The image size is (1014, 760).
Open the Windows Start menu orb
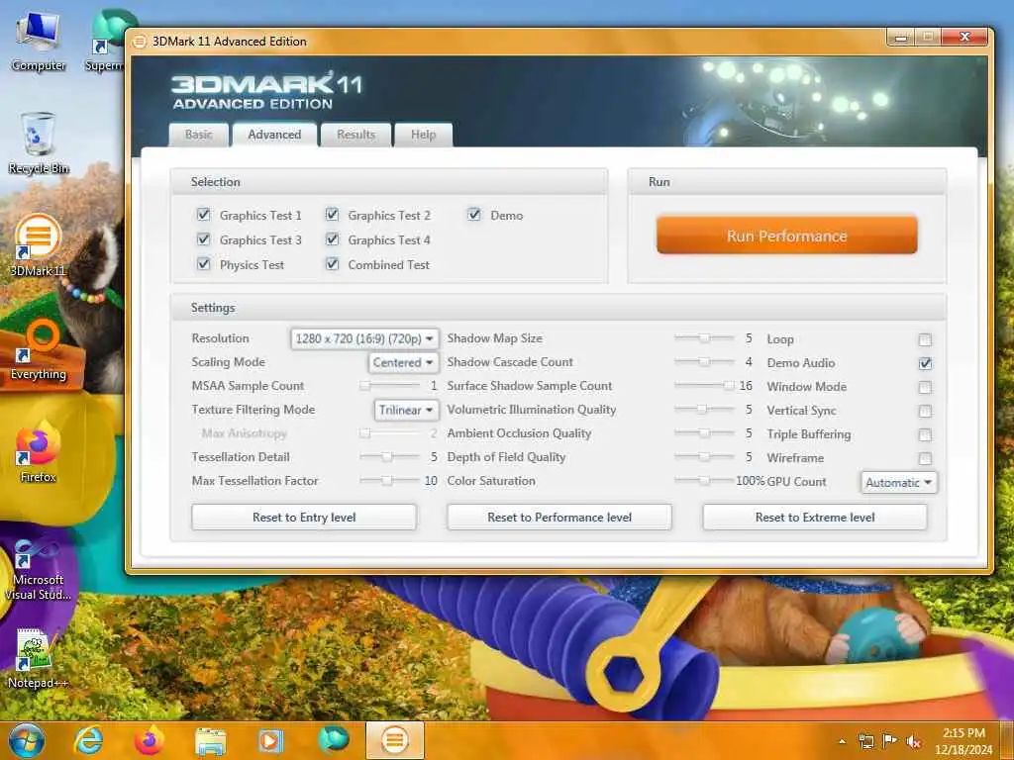click(27, 740)
